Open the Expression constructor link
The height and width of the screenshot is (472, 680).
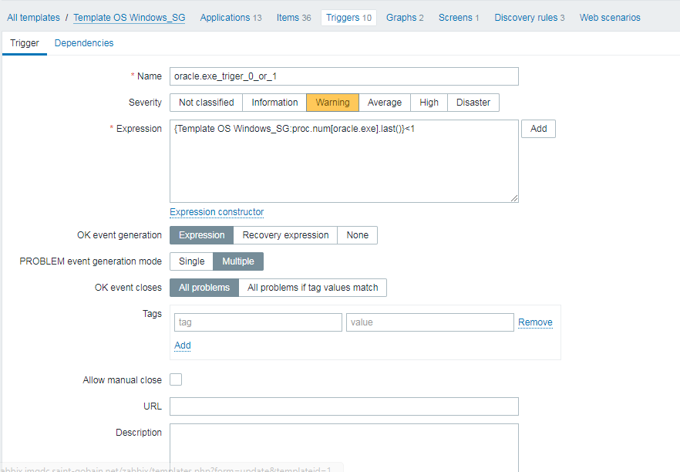coord(217,212)
